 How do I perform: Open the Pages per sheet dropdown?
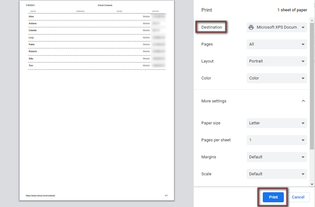click(x=277, y=140)
